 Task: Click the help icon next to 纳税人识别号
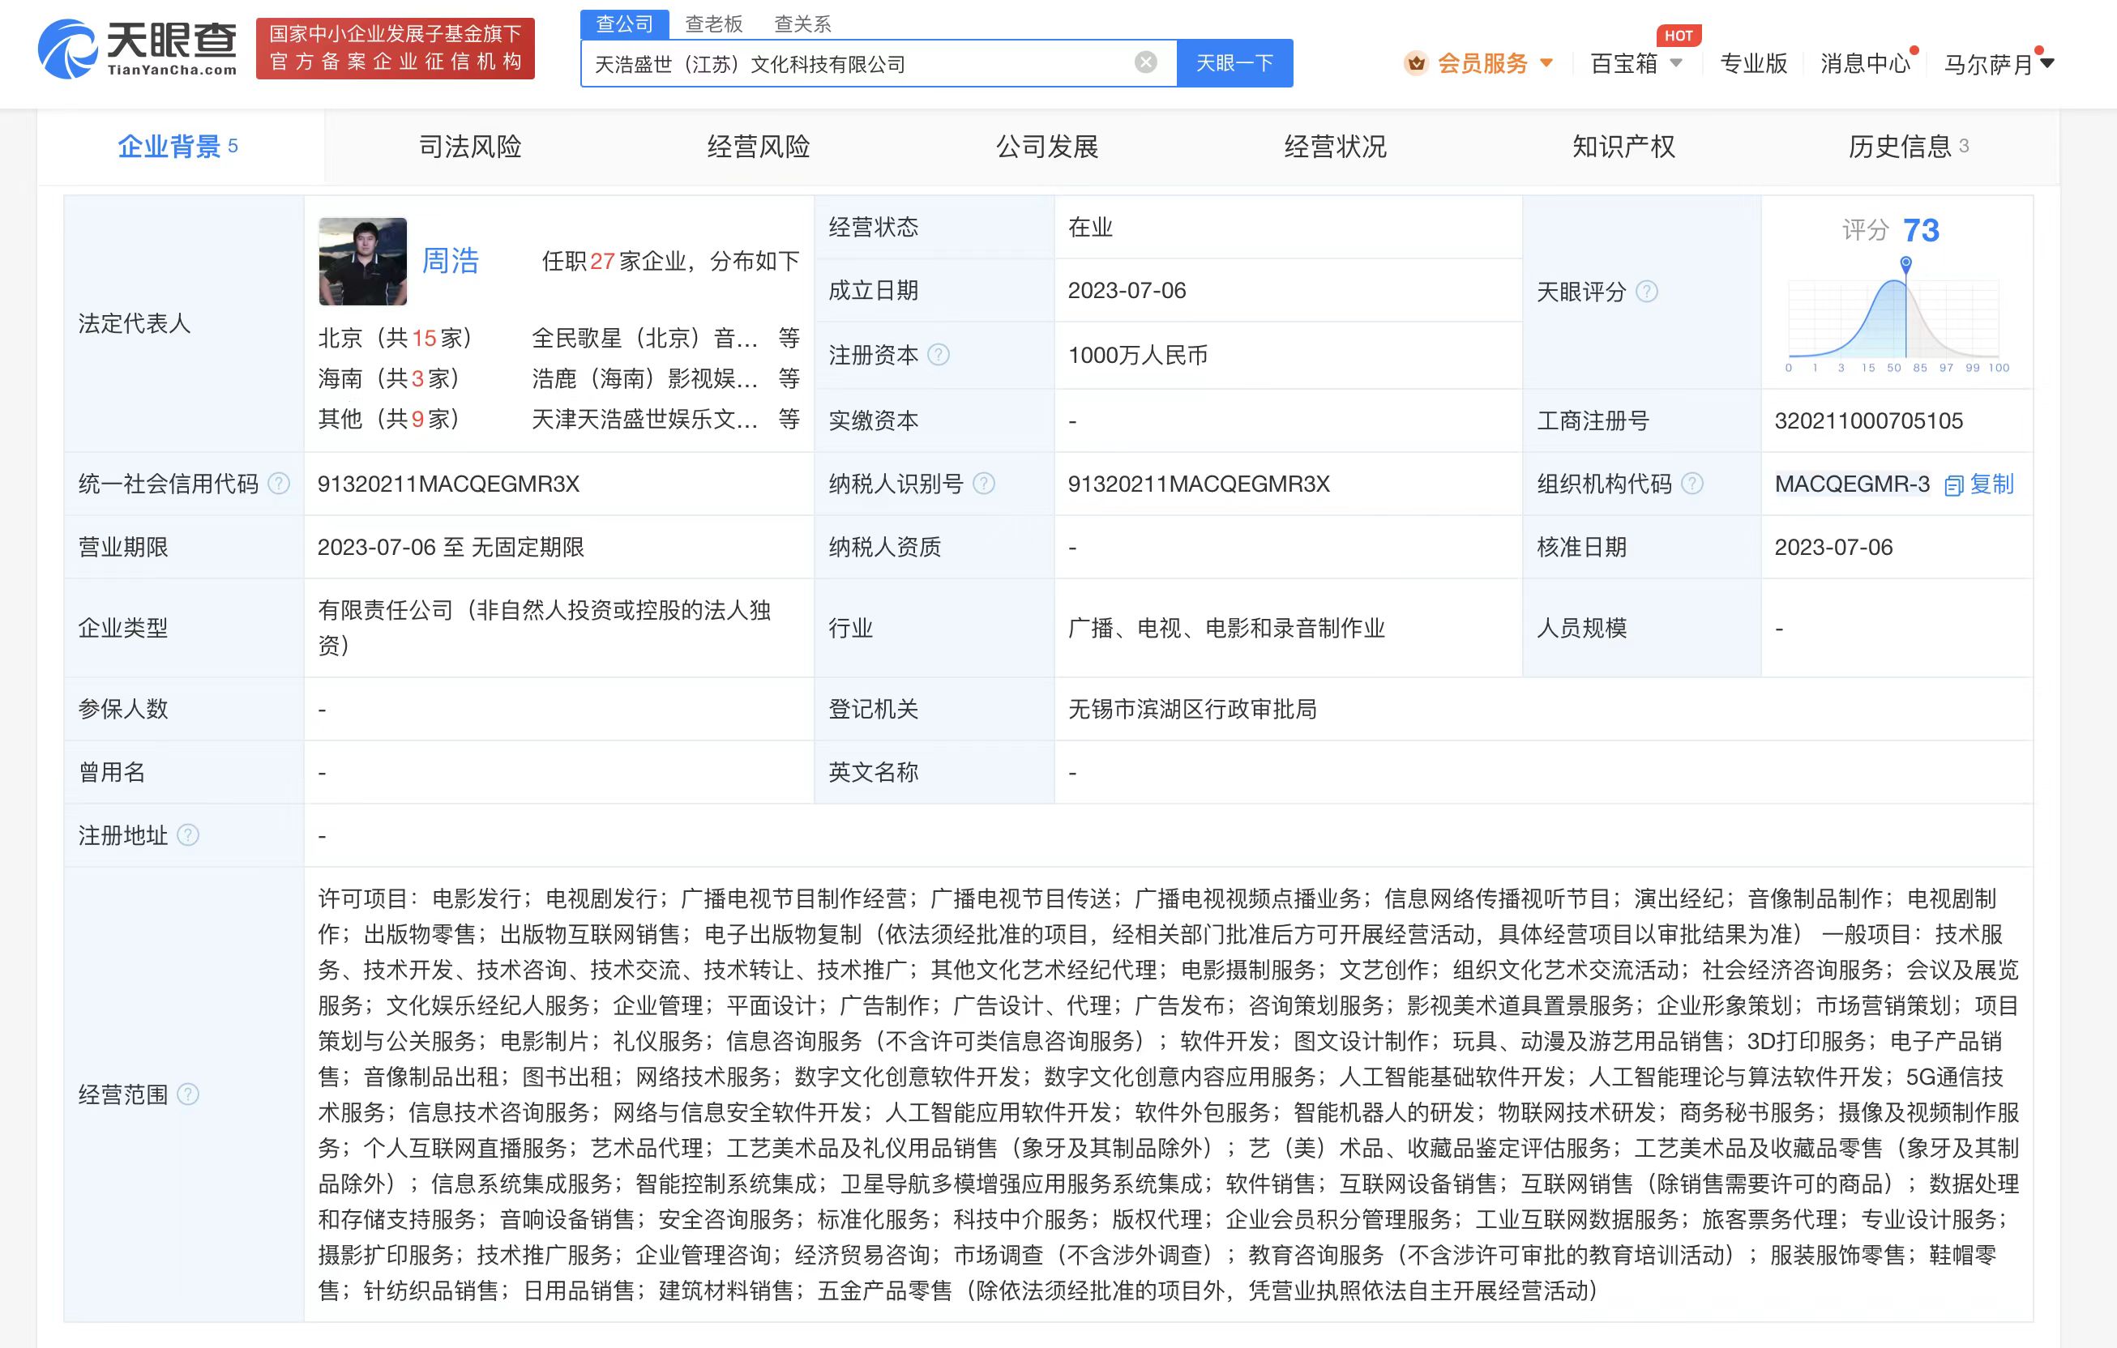(x=984, y=484)
